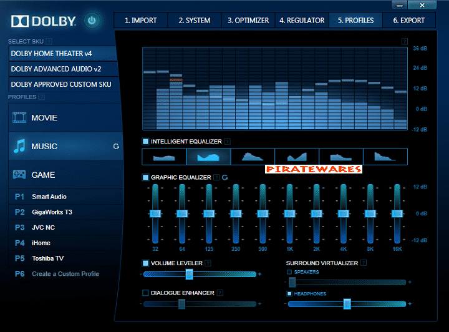Open the 1. Import tab
Viewport: 449px width, 332px height.
(x=140, y=21)
